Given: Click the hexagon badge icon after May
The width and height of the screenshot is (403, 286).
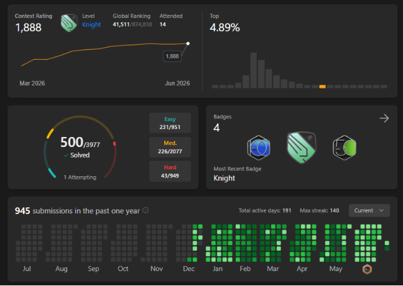Looking at the screenshot, I should pyautogui.click(x=367, y=269).
